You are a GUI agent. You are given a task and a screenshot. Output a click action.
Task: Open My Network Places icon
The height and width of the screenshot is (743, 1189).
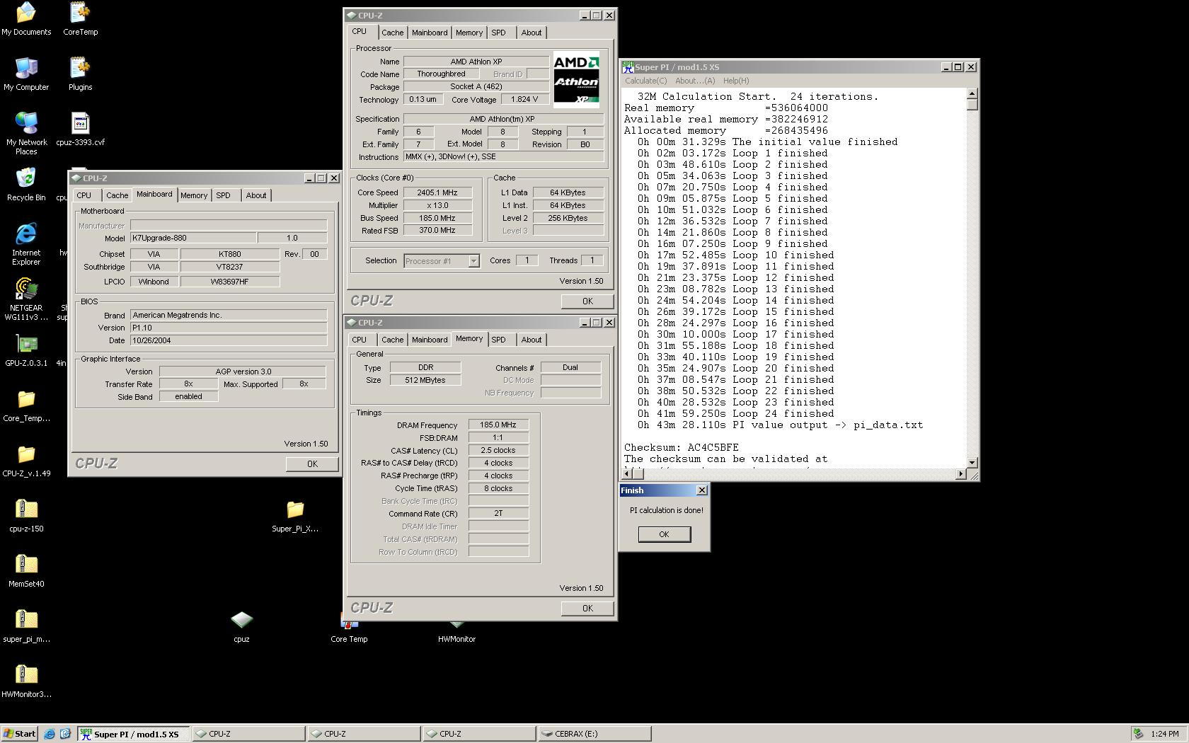point(26,133)
